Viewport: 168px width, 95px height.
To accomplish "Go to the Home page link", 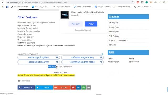I will (x=110, y=59).
